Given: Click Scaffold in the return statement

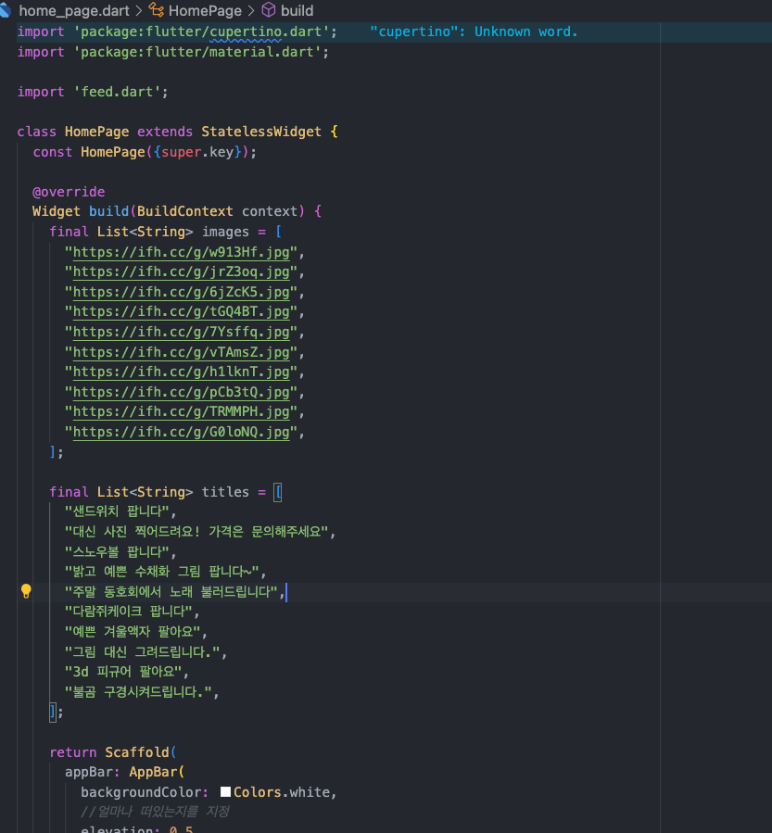Looking at the screenshot, I should 137,752.
